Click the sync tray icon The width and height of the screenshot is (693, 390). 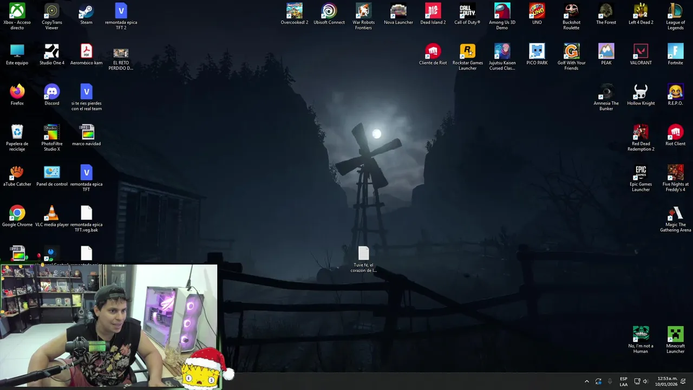click(598, 381)
